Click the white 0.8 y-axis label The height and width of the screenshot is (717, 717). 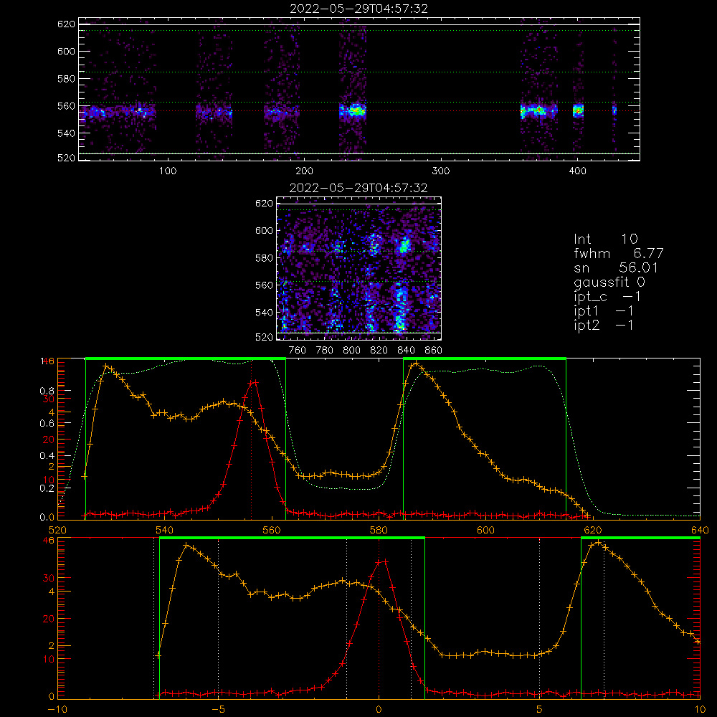pyautogui.click(x=47, y=391)
